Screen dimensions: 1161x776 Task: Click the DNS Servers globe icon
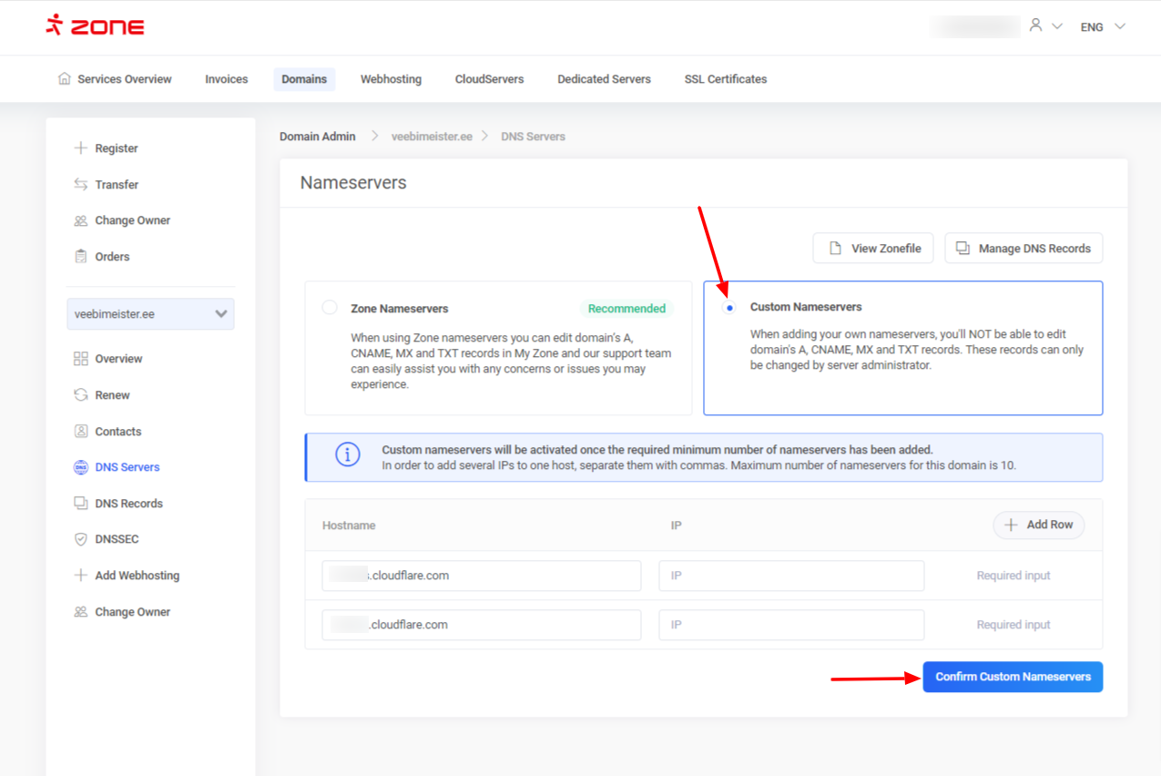(x=81, y=467)
